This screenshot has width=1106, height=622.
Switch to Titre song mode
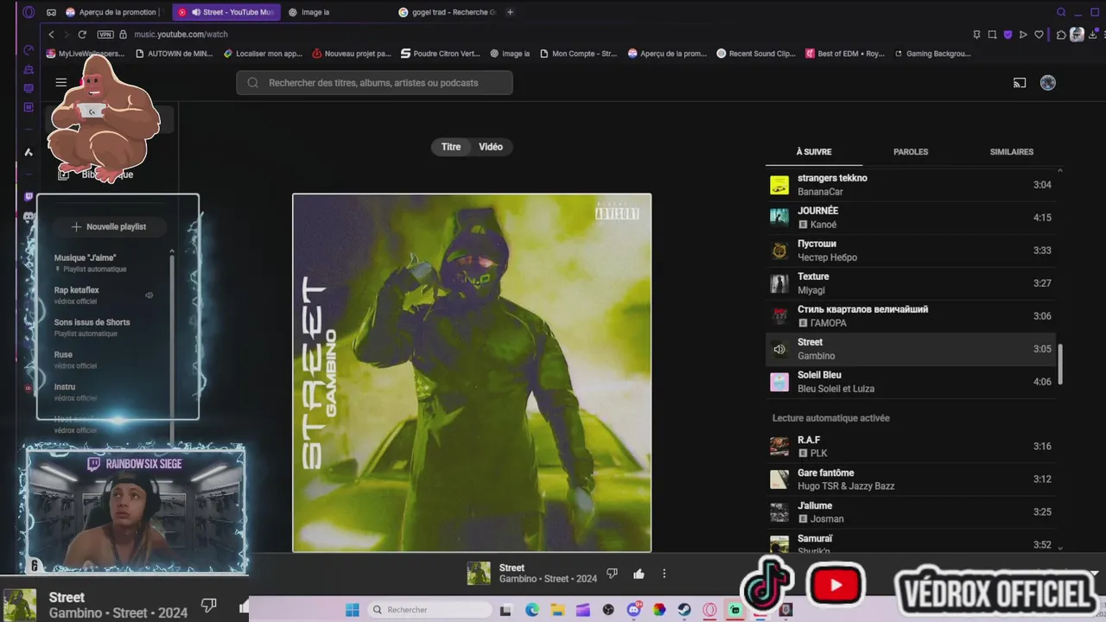(451, 147)
